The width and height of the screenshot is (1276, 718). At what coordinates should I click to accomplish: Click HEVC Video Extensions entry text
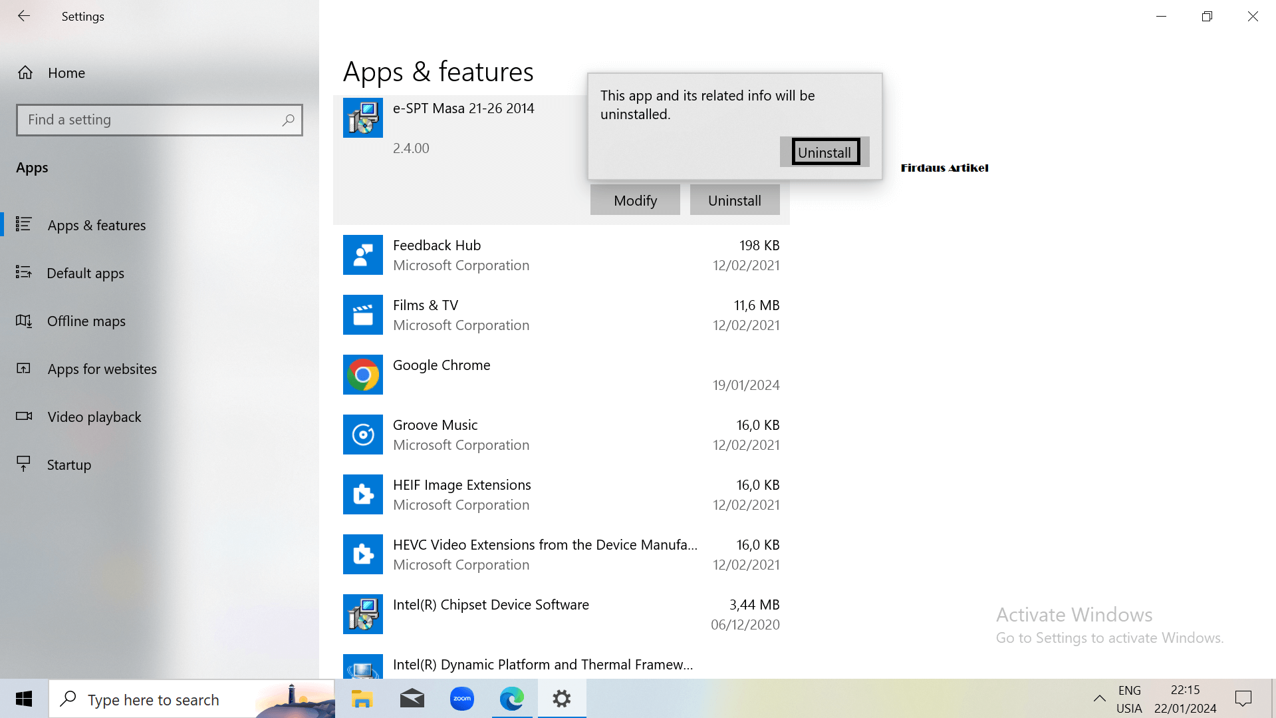(545, 544)
